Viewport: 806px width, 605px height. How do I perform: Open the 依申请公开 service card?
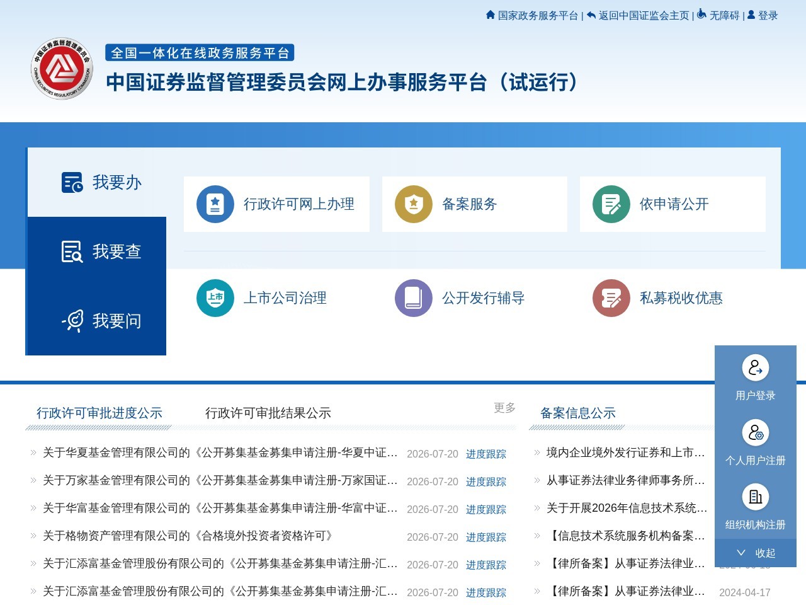coord(673,204)
